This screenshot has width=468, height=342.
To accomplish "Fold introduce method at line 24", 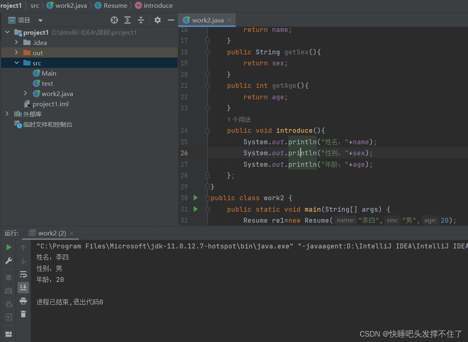I will (207, 130).
